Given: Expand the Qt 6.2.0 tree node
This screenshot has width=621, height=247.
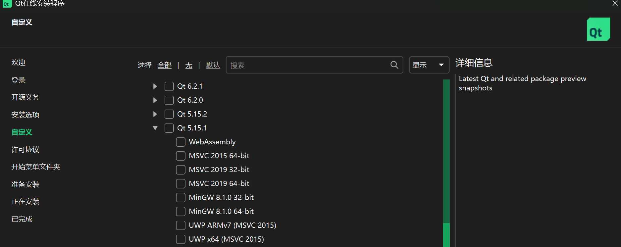Looking at the screenshot, I should [x=155, y=100].
